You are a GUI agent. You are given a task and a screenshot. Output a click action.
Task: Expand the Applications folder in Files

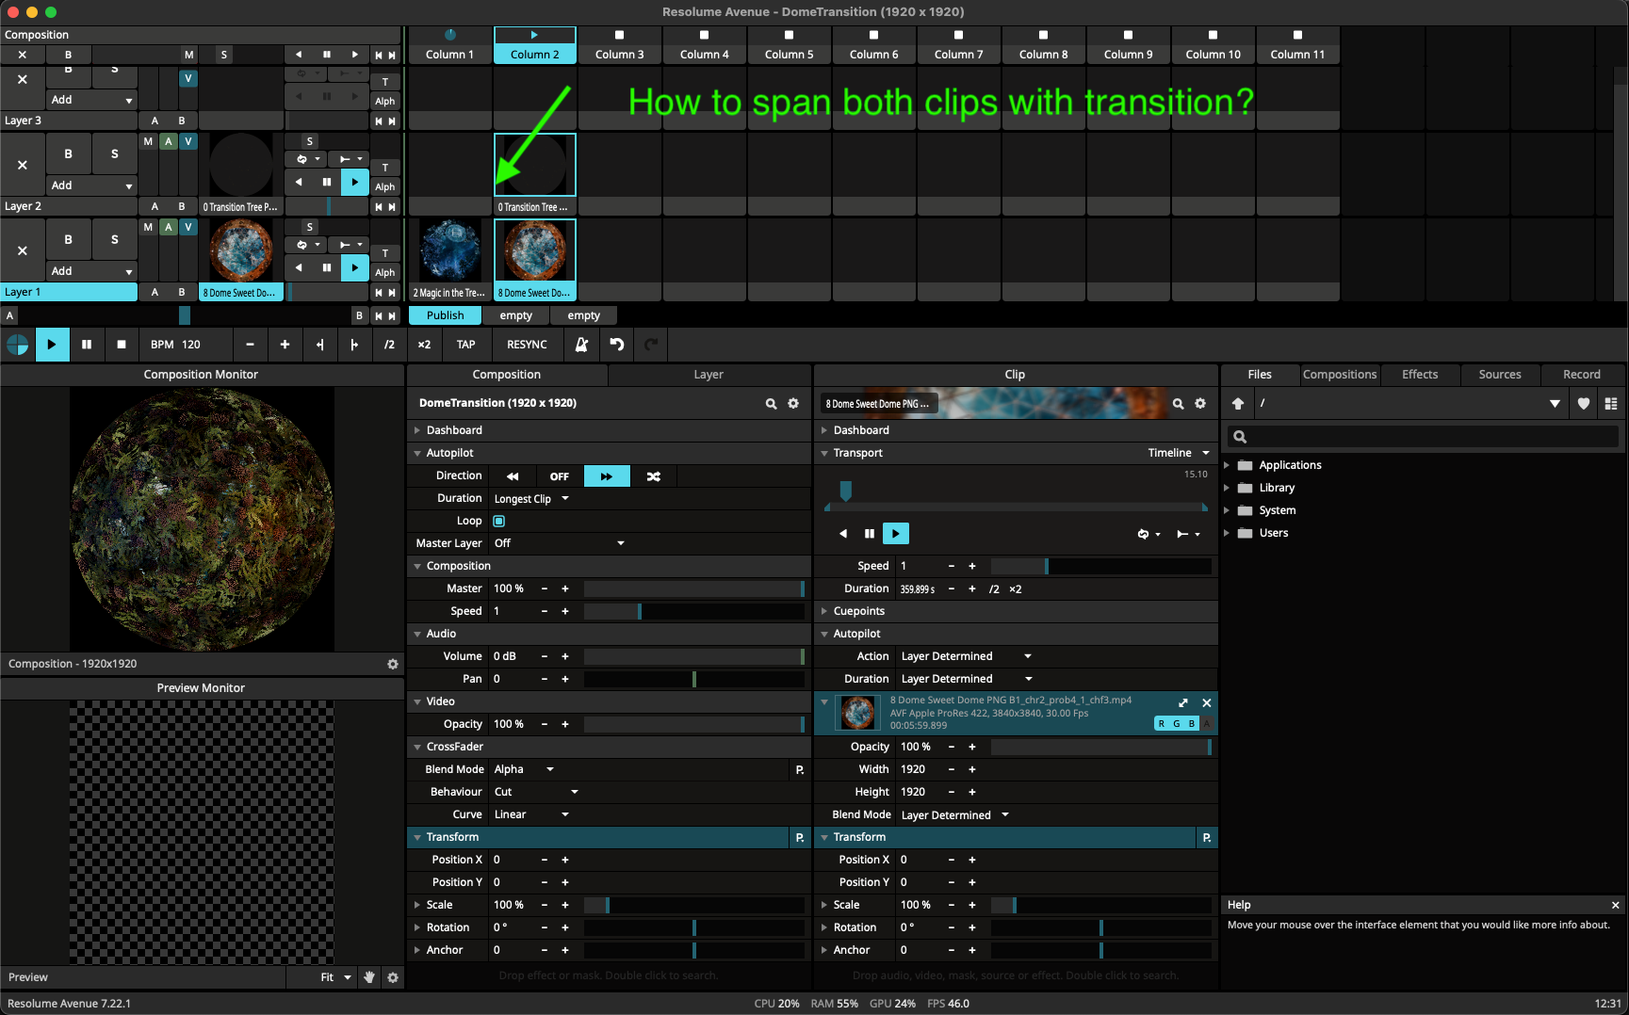1227,465
